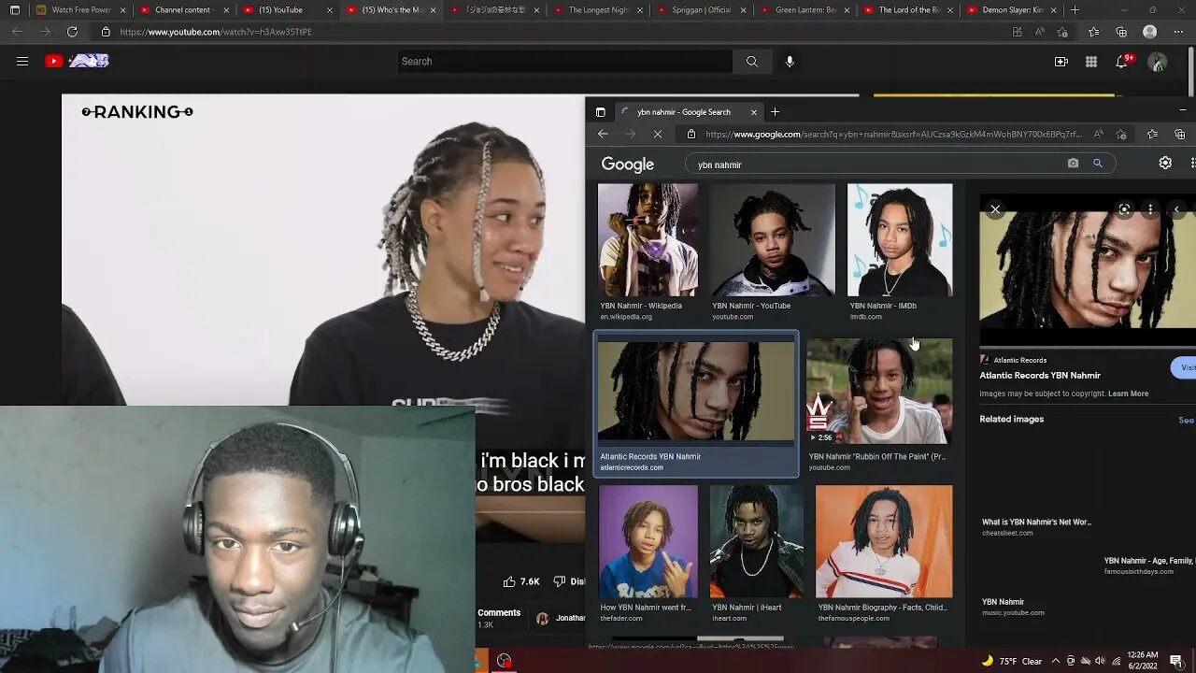The image size is (1196, 673).
Task: Click the Atlantic Records YBN Nahmir title link
Action: click(x=1040, y=376)
